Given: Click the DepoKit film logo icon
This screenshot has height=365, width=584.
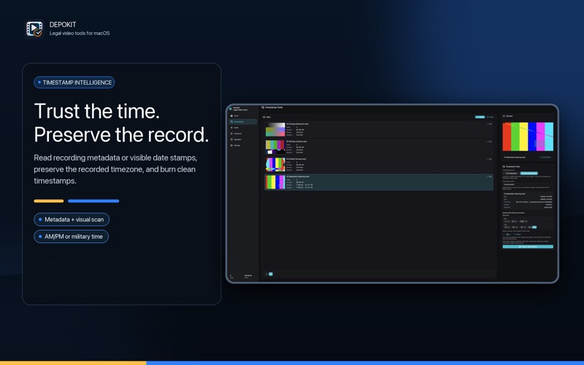Looking at the screenshot, I should pos(34,28).
